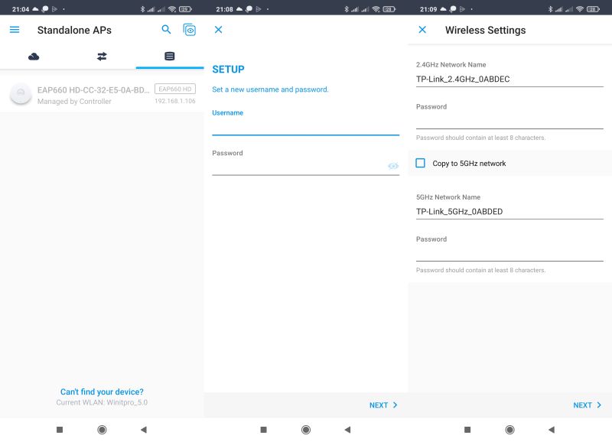Tap the Wireless Settings title
Image resolution: width=612 pixels, height=442 pixels.
[486, 30]
